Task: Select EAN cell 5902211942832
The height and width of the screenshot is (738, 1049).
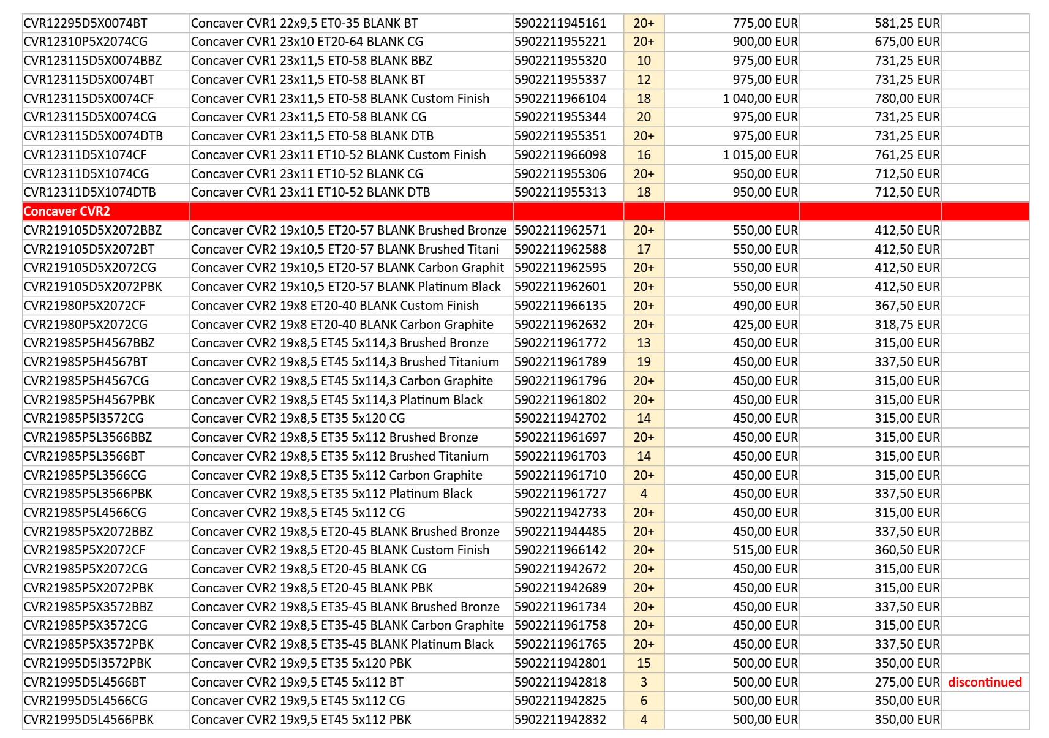Action: click(x=560, y=720)
